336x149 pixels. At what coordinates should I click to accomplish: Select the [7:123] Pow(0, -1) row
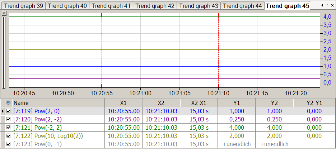point(167,144)
